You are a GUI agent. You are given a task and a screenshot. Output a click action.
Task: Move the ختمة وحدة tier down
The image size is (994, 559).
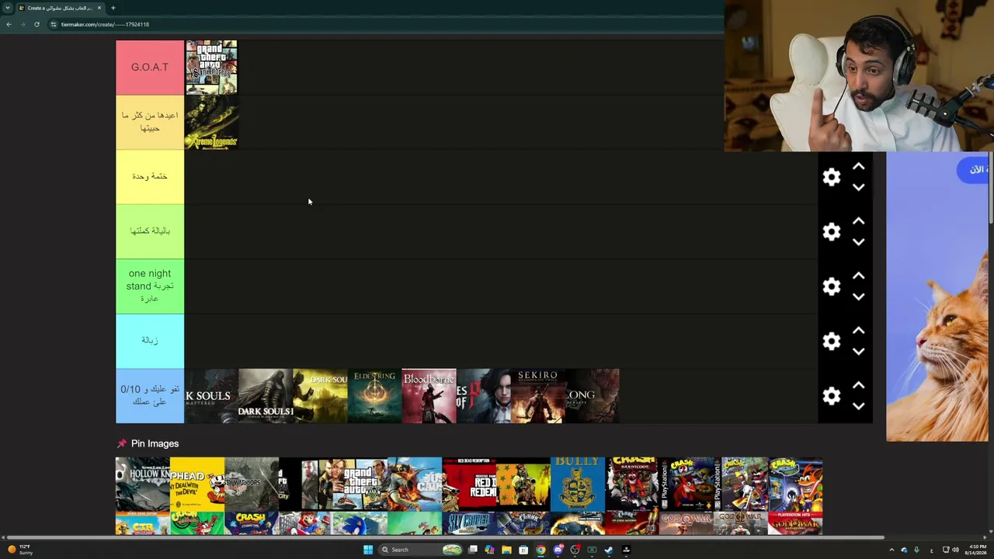click(858, 187)
